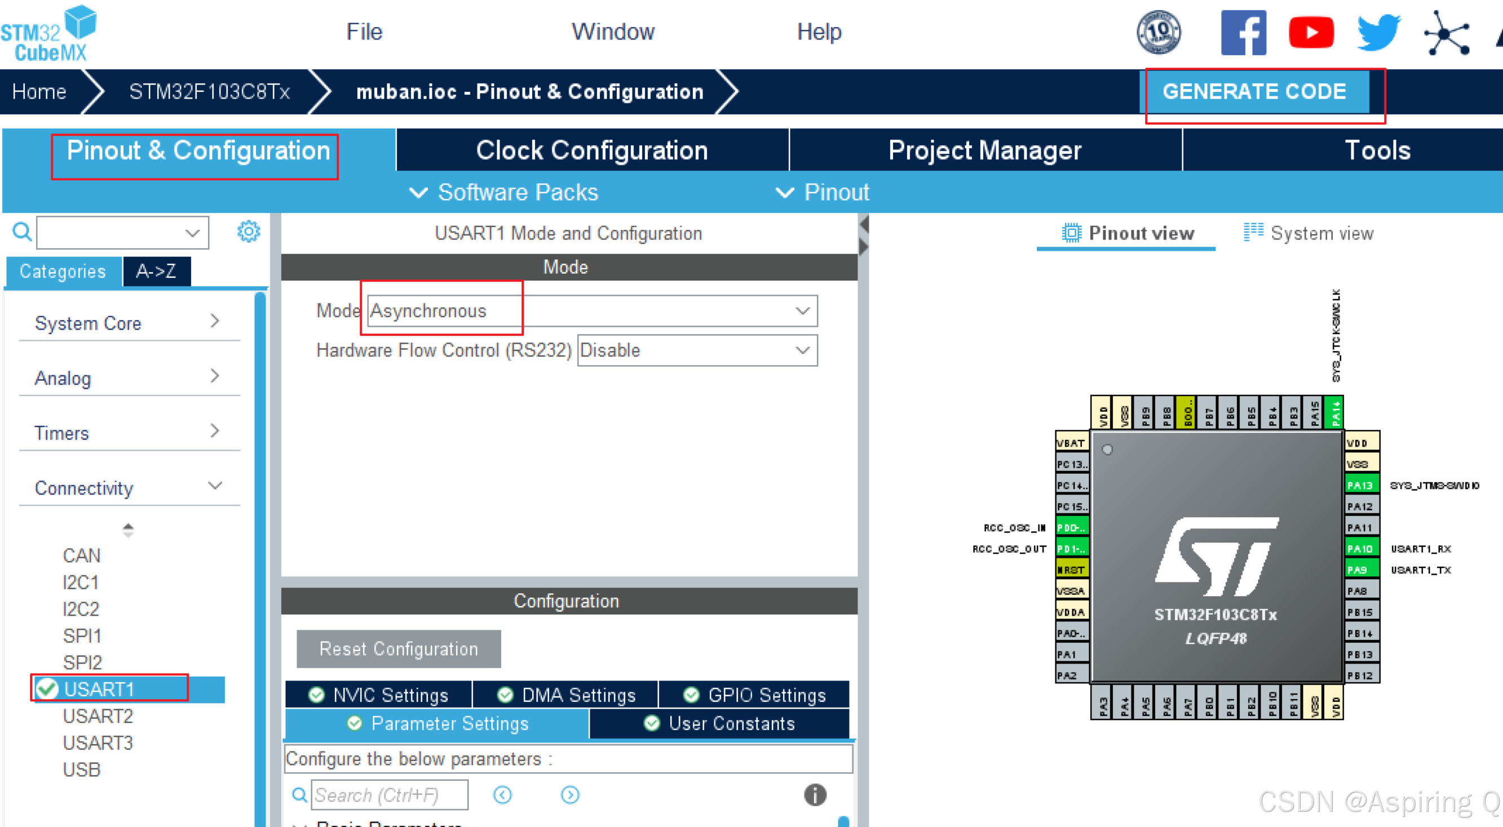Collapse the left panel using the splitter arrow
Viewport: 1503px width, 827px height.
click(864, 224)
